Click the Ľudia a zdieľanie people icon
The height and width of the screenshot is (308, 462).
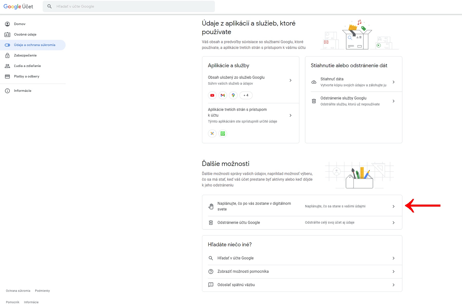(7, 66)
